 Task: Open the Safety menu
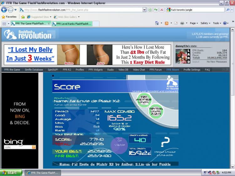click(x=206, y=23)
